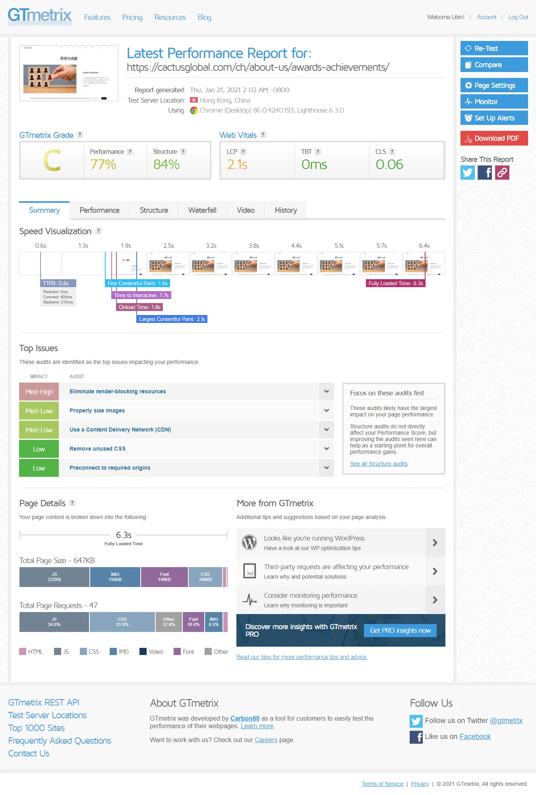The image size is (536, 795).
Task: Go to the Video tab
Action: tap(246, 210)
